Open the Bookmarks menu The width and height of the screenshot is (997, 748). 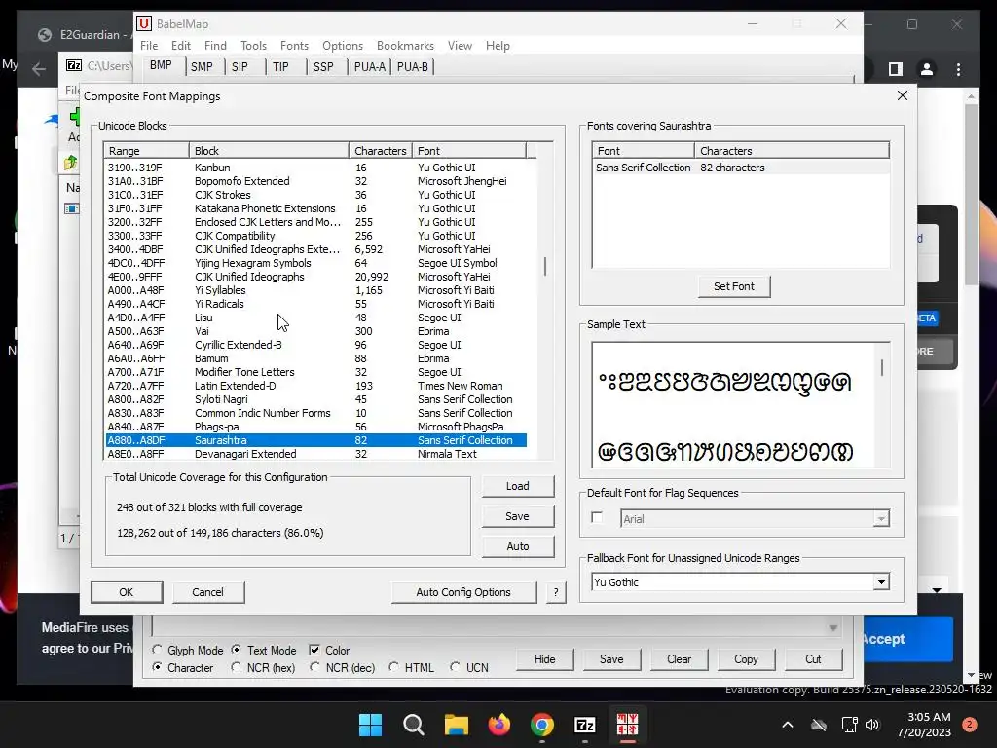(x=405, y=46)
